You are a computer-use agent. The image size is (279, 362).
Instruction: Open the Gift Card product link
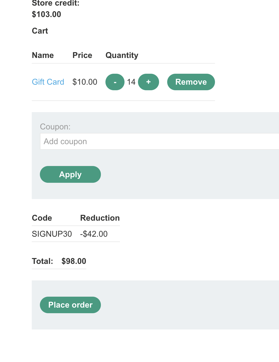[48, 82]
